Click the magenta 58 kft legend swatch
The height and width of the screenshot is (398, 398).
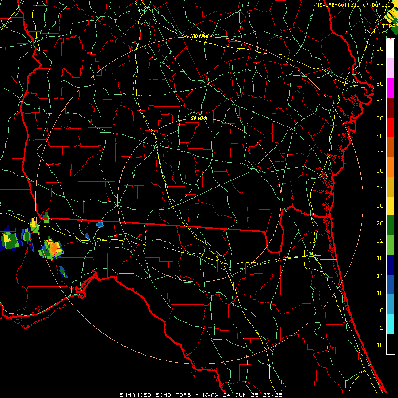pyautogui.click(x=390, y=88)
